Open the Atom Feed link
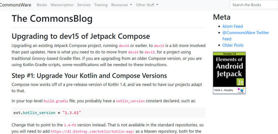This screenshot has height=134, width=278. (233, 26)
